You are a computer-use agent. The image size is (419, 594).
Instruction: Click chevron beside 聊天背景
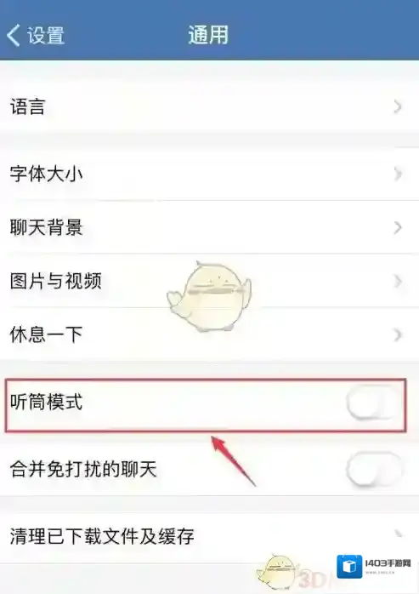click(x=397, y=228)
